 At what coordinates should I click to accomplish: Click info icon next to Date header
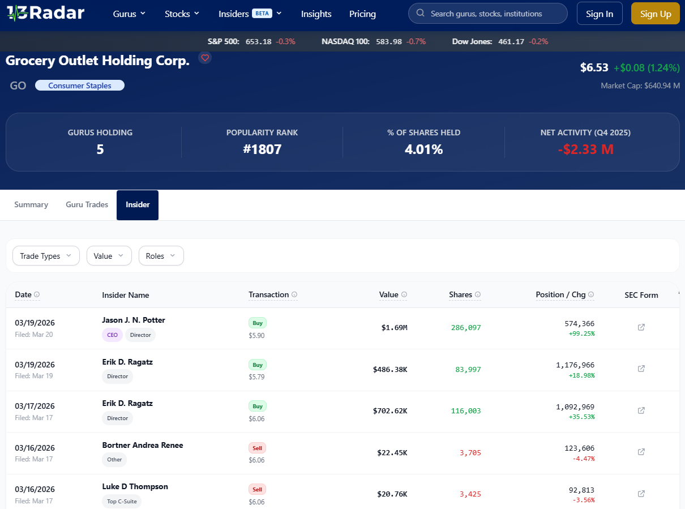37,294
